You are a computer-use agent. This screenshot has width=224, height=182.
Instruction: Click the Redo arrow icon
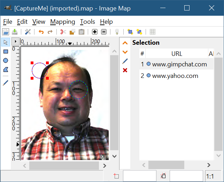[x=50, y=32]
